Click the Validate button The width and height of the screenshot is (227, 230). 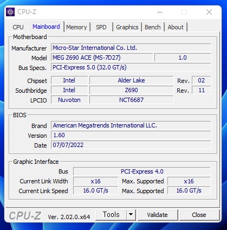pos(157,215)
